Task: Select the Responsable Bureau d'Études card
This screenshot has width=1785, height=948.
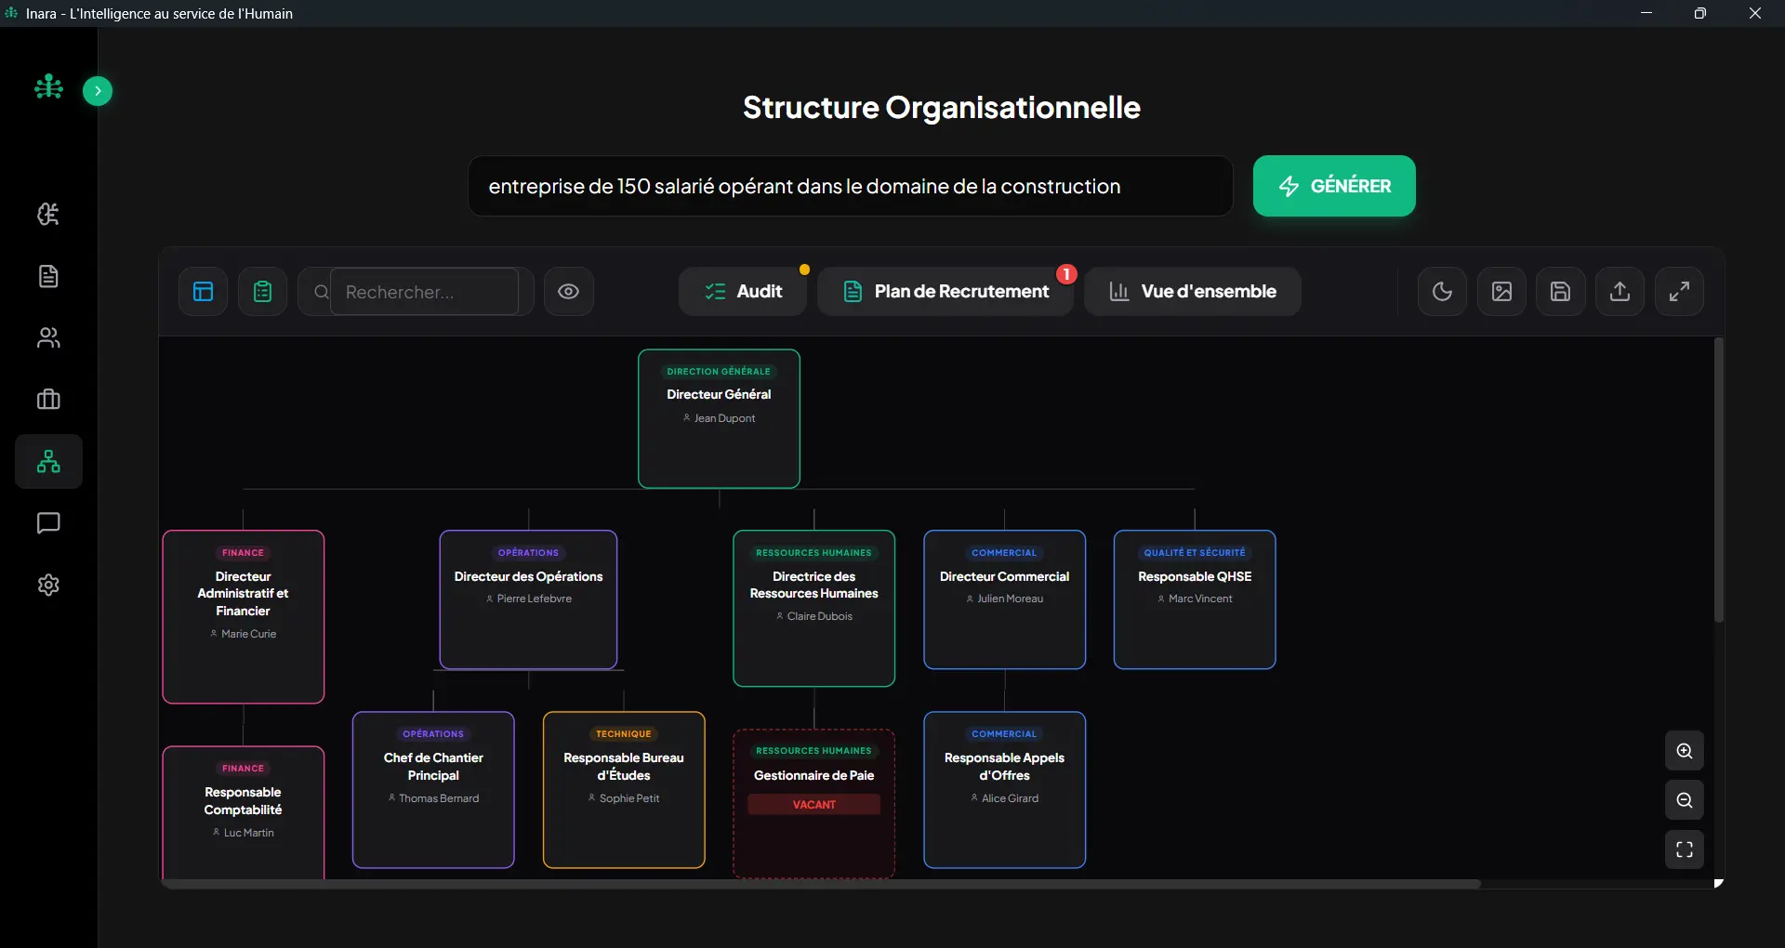Action: click(624, 790)
